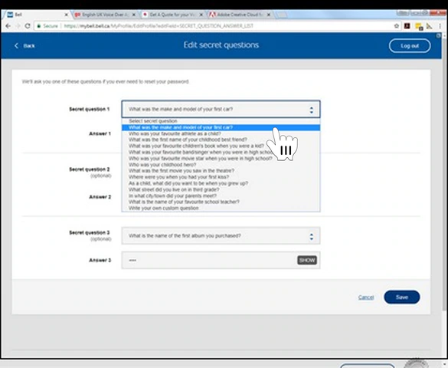Viewport: 448px width, 368px height.
Task: Click the Secure padlock indicator
Action: coord(47,26)
